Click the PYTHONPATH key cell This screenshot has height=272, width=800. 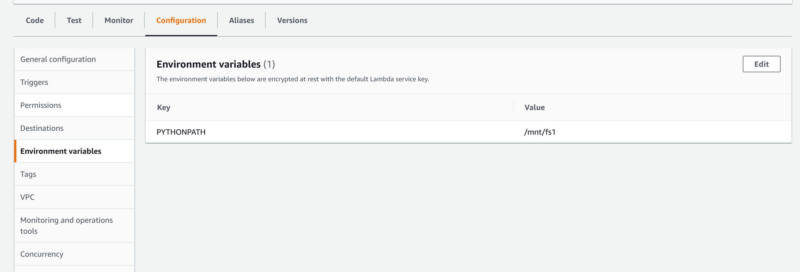[x=181, y=132]
